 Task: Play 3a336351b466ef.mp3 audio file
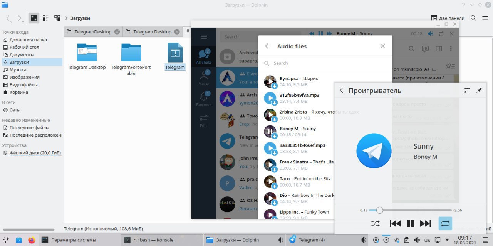click(270, 148)
